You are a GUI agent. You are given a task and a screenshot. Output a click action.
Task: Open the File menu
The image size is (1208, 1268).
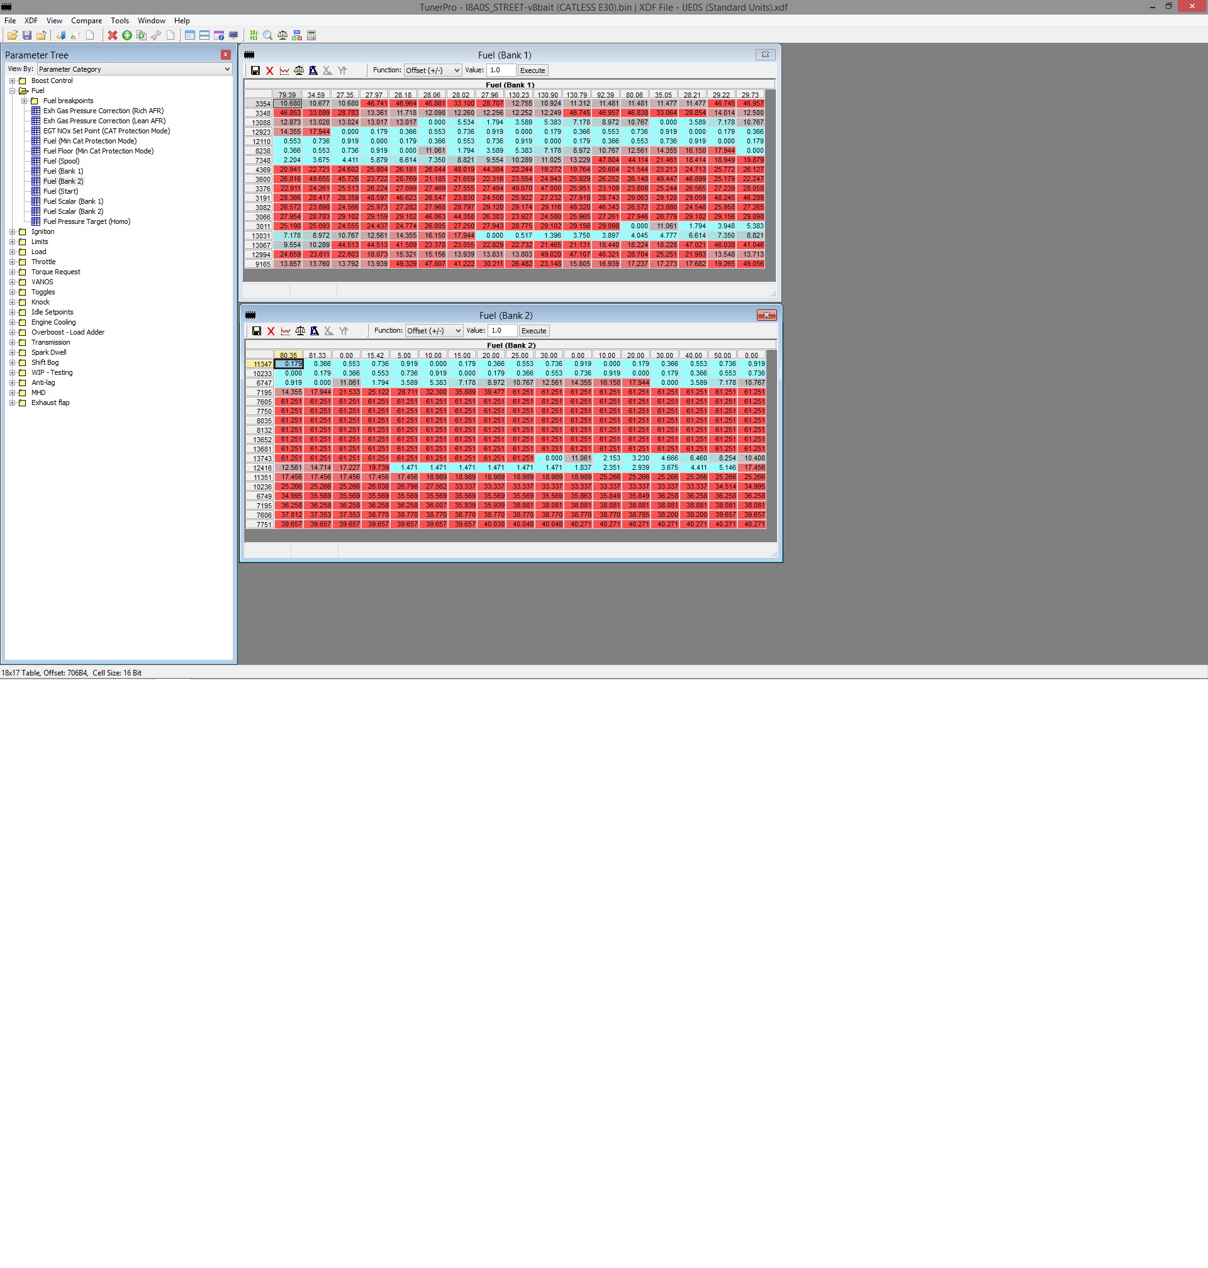(10, 21)
